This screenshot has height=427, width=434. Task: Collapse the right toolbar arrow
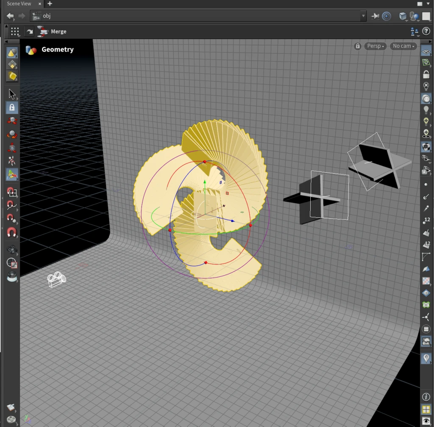click(430, 42)
